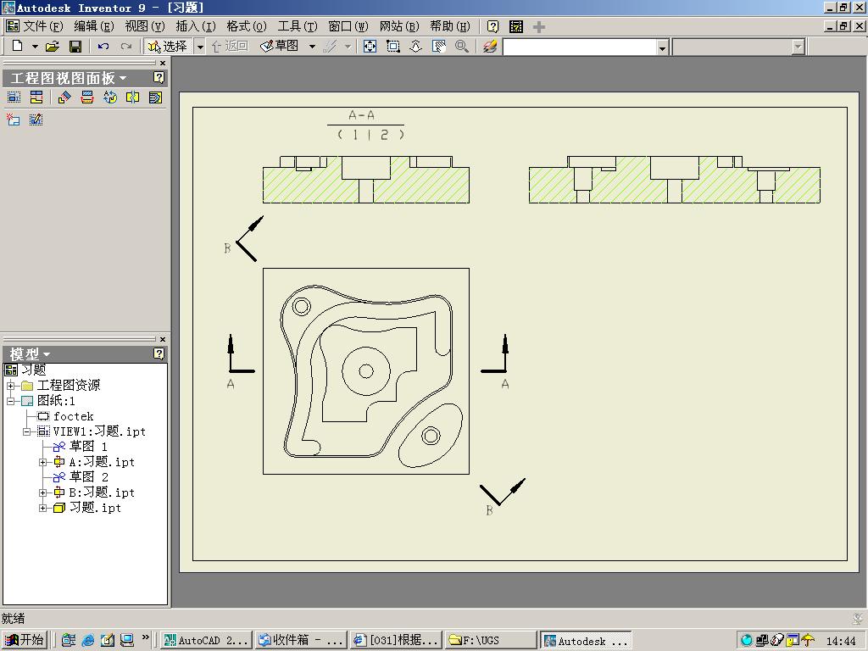
Task: Open the style combo box dropdown
Action: click(663, 47)
